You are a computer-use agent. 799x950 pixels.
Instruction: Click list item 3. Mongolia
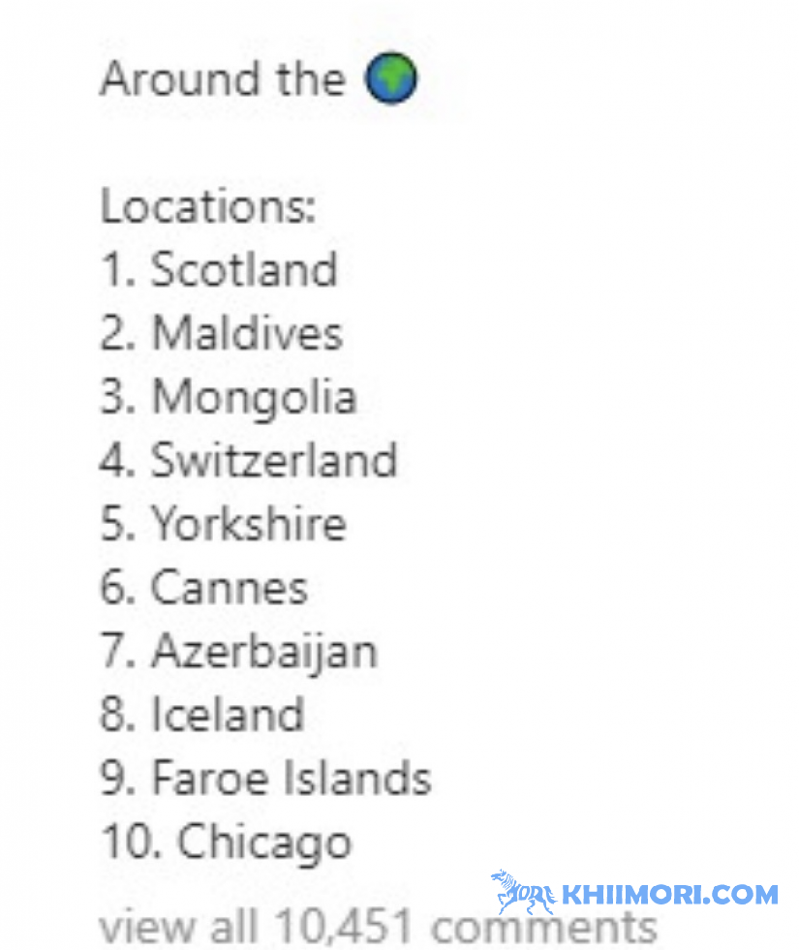229,398
